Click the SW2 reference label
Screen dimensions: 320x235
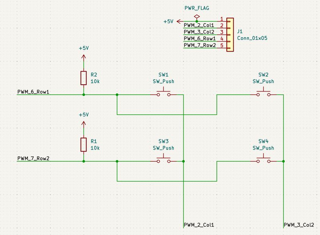pyautogui.click(x=264, y=75)
